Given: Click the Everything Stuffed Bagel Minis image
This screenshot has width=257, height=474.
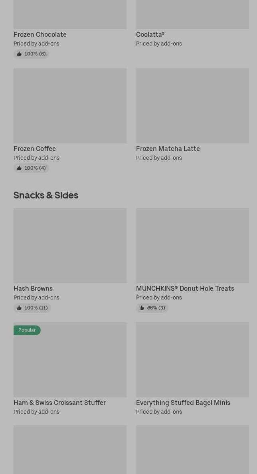Looking at the screenshot, I should click(192, 360).
